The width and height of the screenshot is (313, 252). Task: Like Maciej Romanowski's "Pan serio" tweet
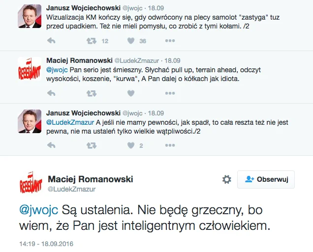coord(131,93)
